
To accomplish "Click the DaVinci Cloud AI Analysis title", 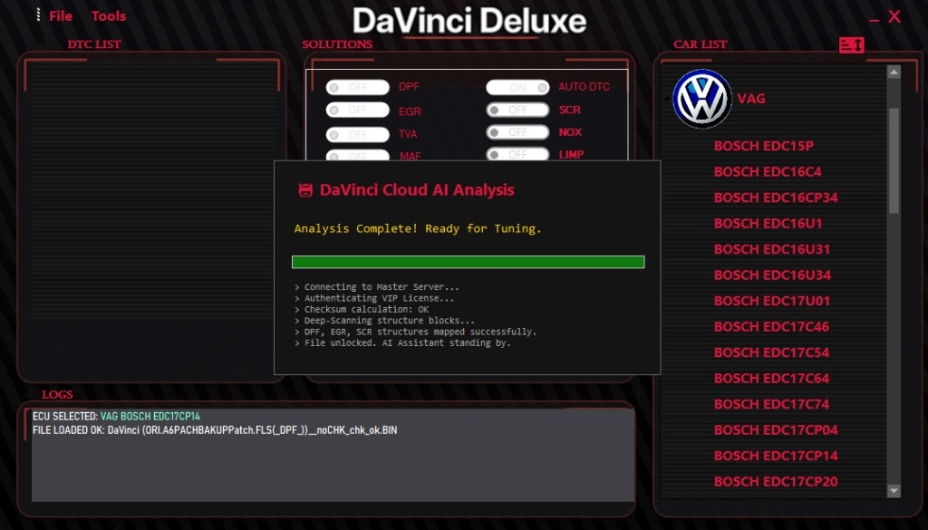I will click(x=417, y=190).
